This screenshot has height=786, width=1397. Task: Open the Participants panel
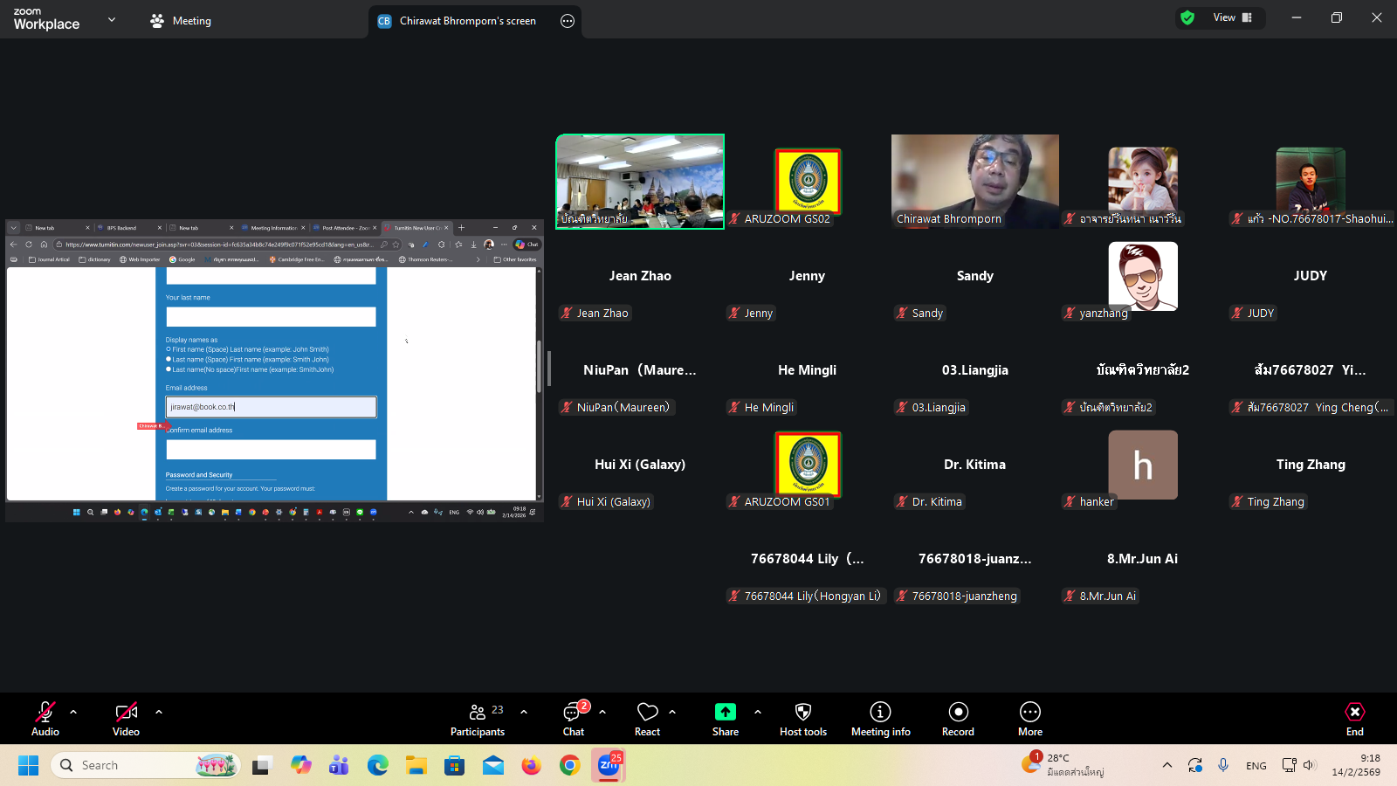pos(478,719)
